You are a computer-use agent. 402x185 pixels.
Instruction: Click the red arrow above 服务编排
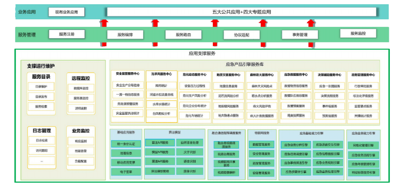click(104, 24)
